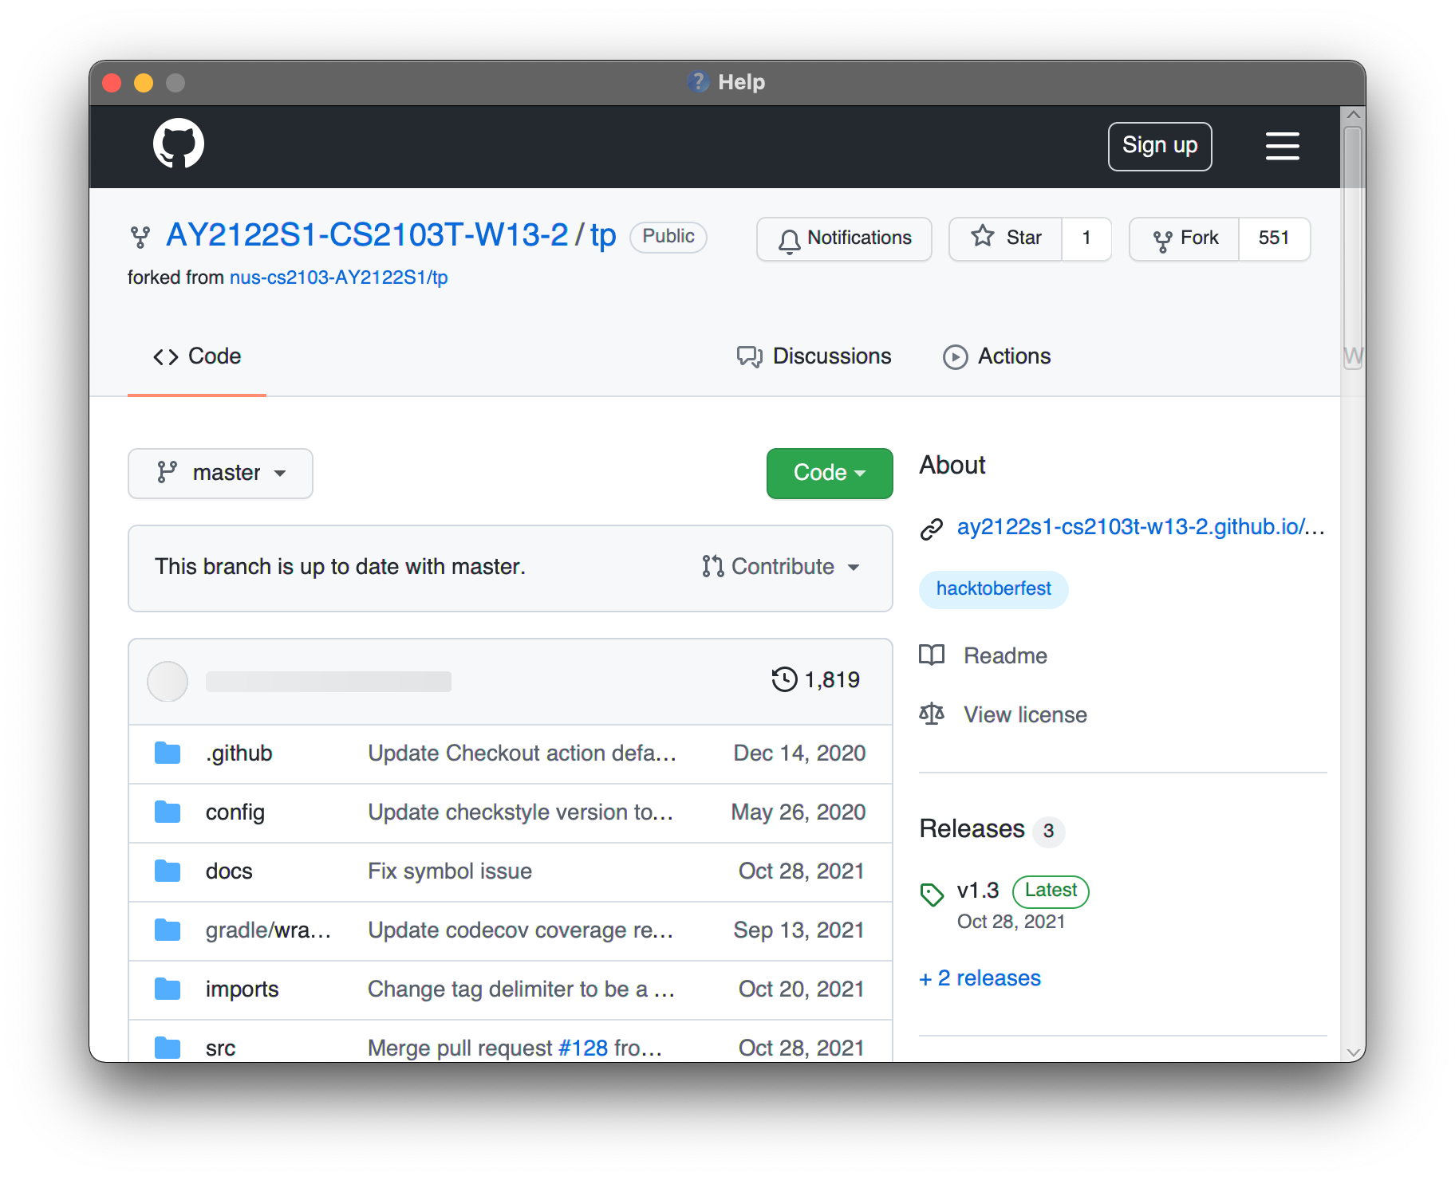Open the master branch dropdown
The height and width of the screenshot is (1180, 1455).
pos(220,473)
